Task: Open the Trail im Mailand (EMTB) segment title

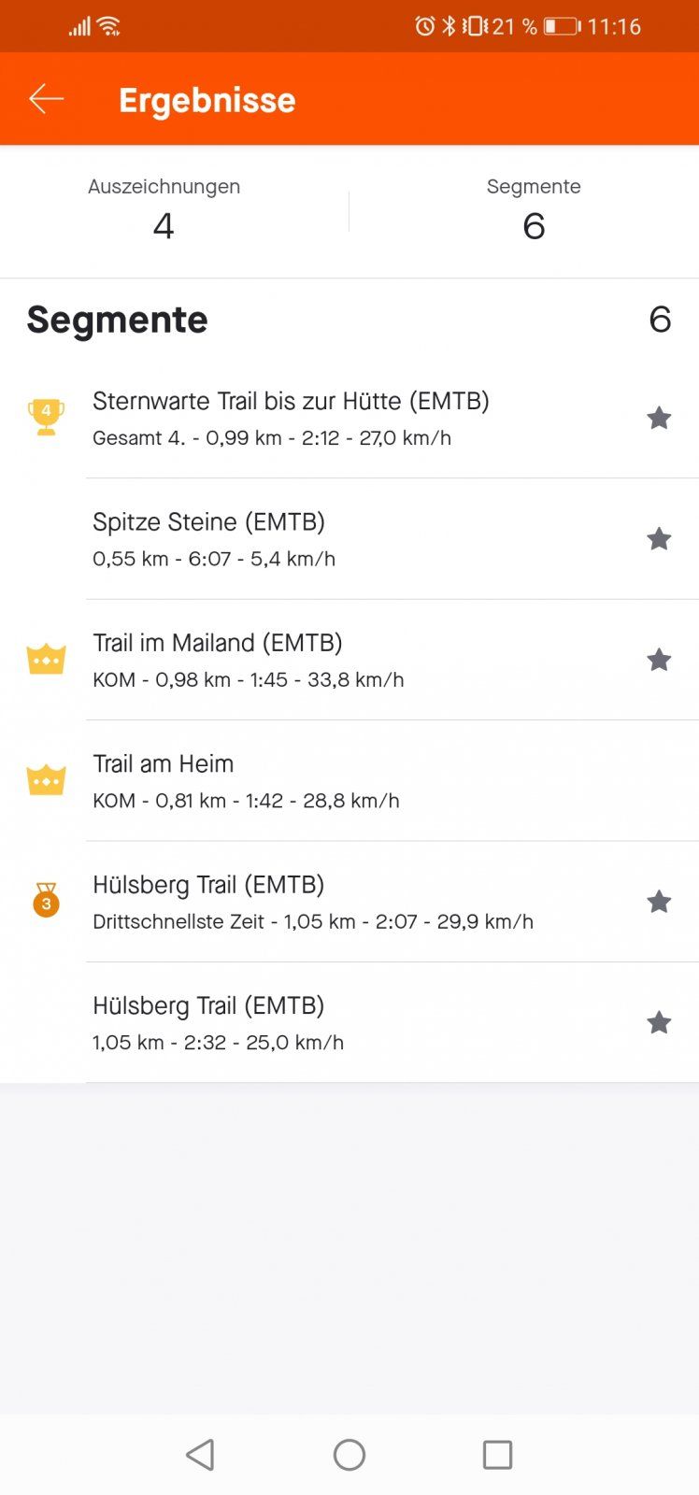Action: point(218,643)
